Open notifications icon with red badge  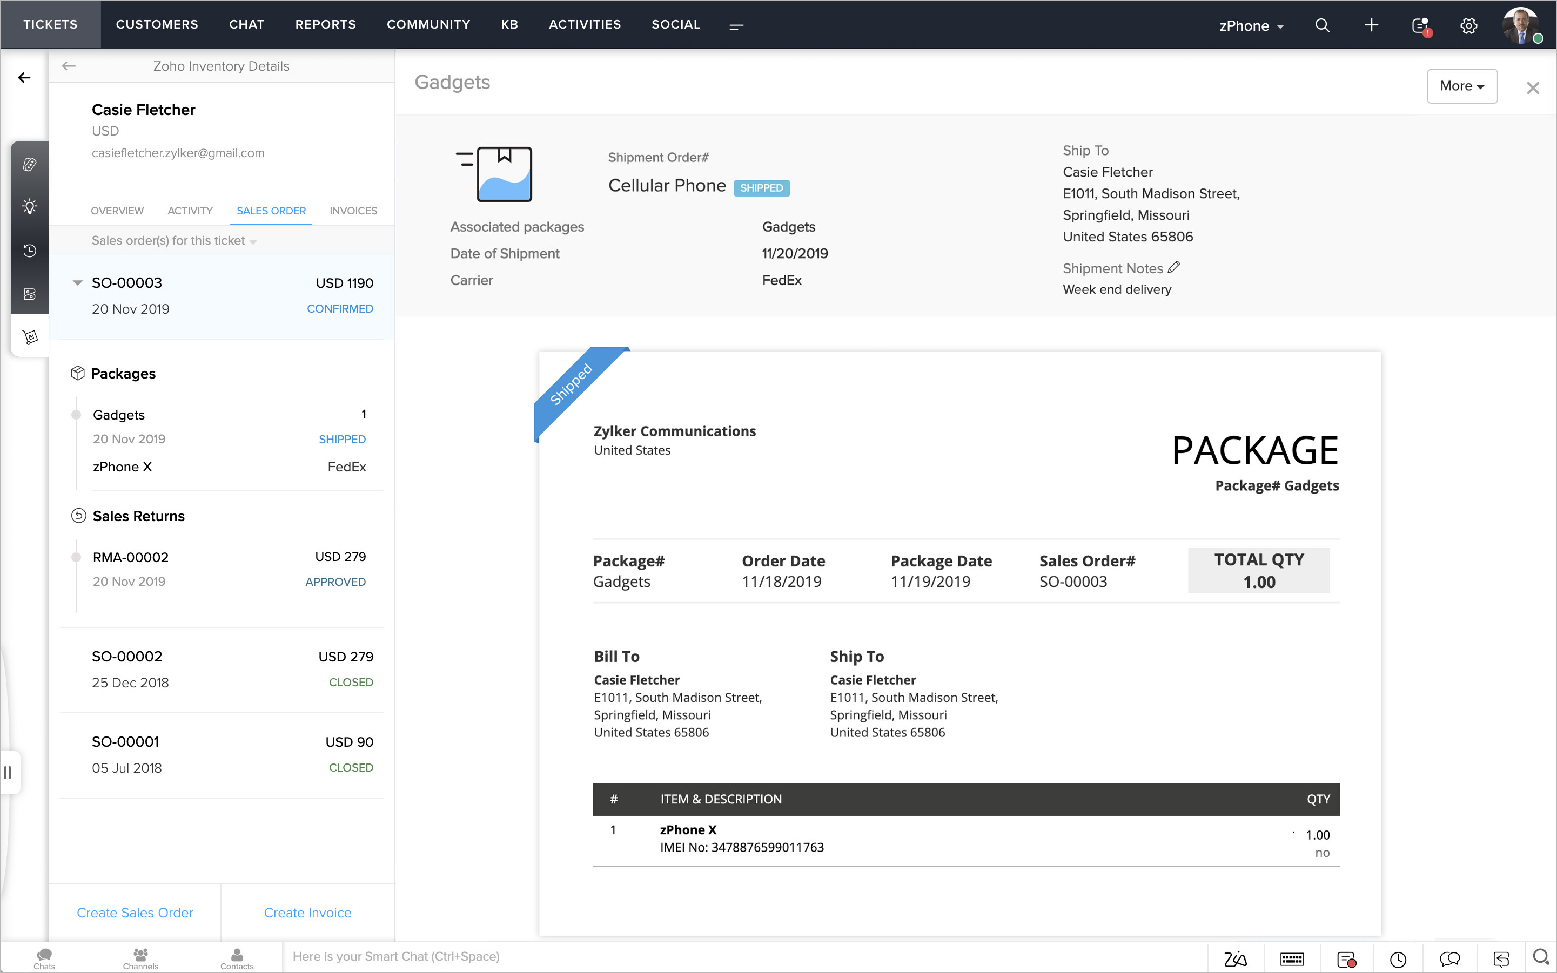(x=1420, y=26)
